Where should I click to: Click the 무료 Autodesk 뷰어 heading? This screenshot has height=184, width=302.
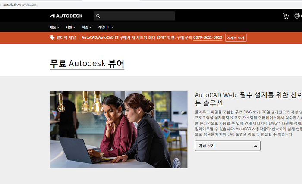(x=87, y=64)
